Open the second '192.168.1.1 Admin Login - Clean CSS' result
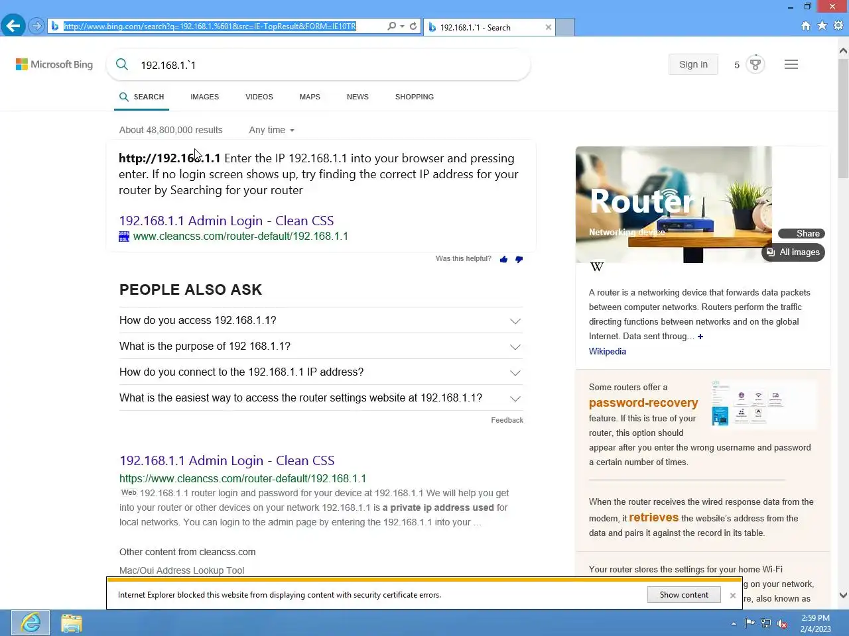This screenshot has width=849, height=636. tap(227, 460)
